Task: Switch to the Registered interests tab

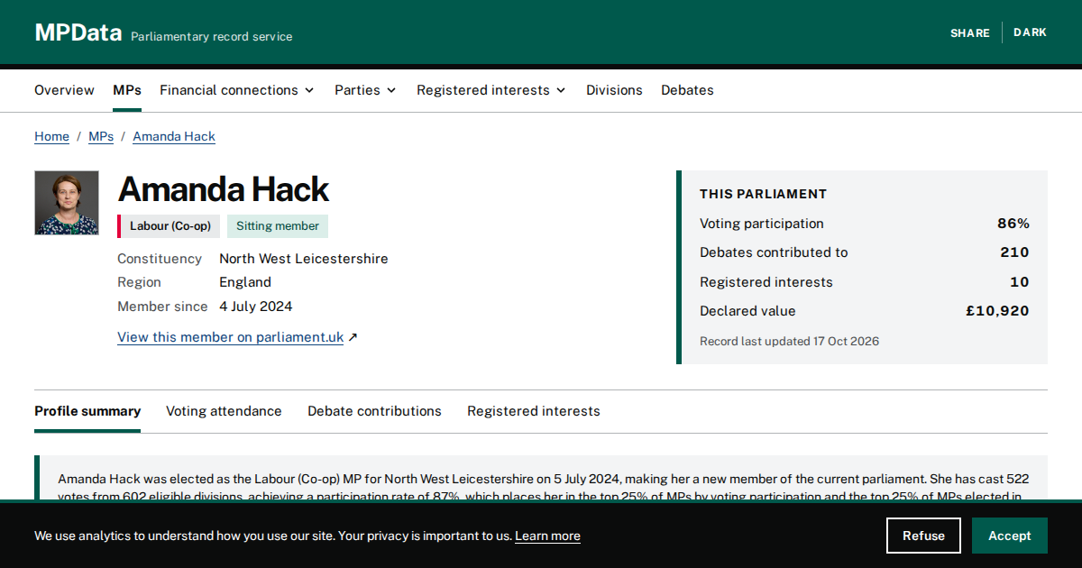Action: (533, 411)
